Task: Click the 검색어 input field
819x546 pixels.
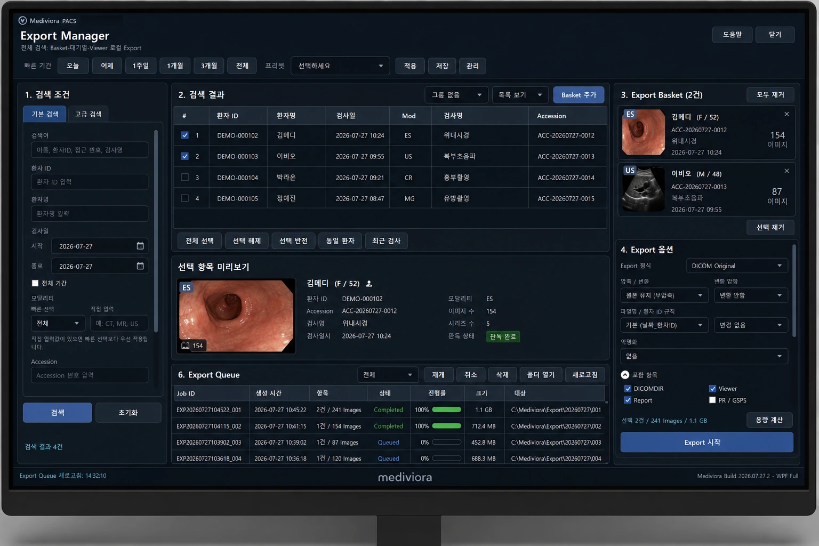Action: tap(90, 150)
